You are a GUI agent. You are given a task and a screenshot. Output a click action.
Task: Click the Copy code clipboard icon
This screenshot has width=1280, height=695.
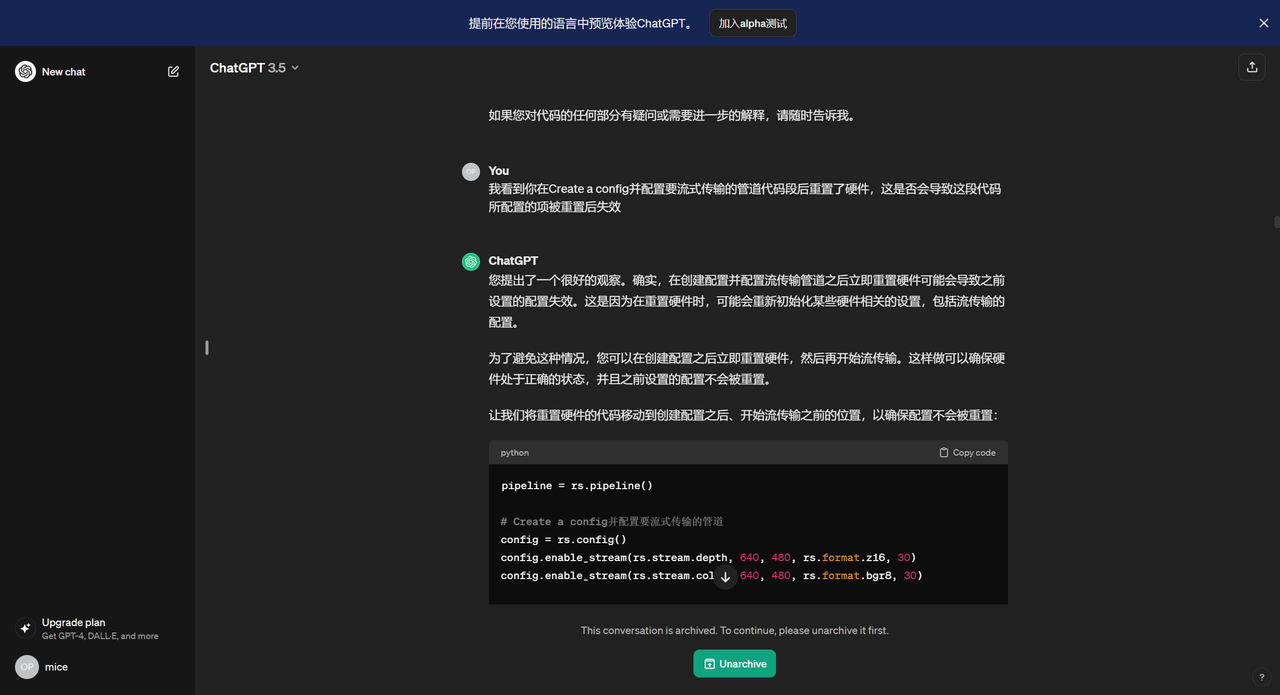point(943,452)
